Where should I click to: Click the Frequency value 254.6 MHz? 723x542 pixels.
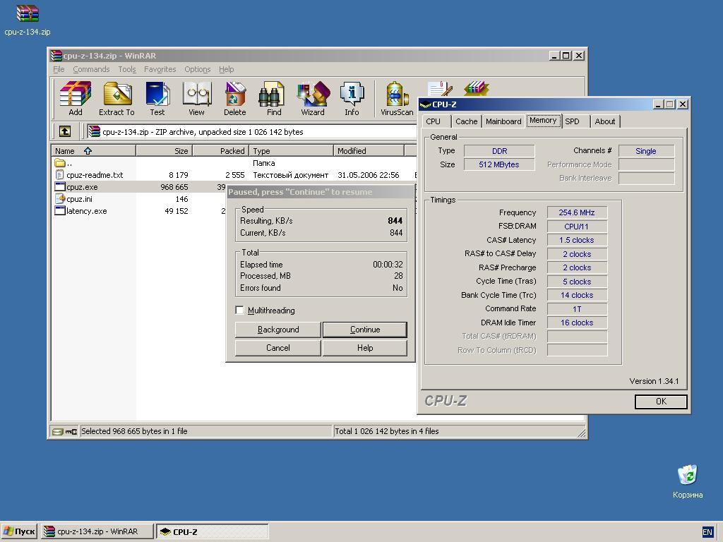(577, 212)
